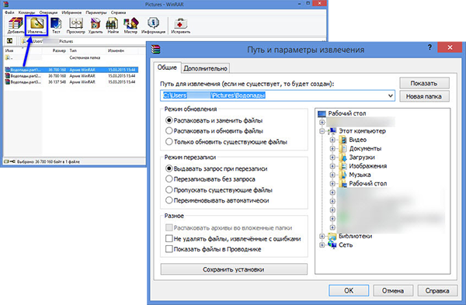Image resolution: width=466 pixels, height=305 pixels.
Task: Open the Мастер (Wizard) toolbar icon
Action: 130,26
